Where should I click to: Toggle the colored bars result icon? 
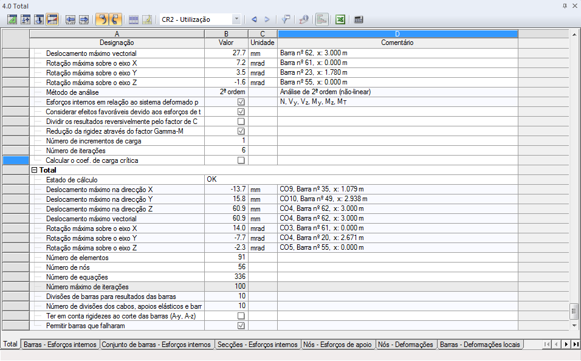pyautogui.click(x=321, y=19)
